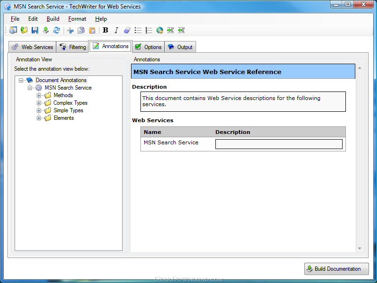Switch to the Filtering tab

[x=73, y=47]
